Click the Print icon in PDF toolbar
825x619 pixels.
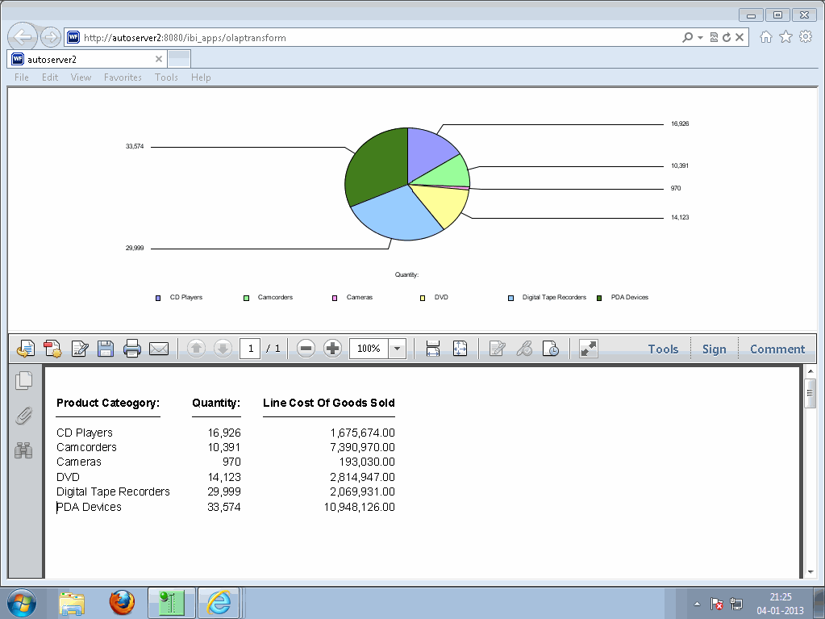[132, 349]
